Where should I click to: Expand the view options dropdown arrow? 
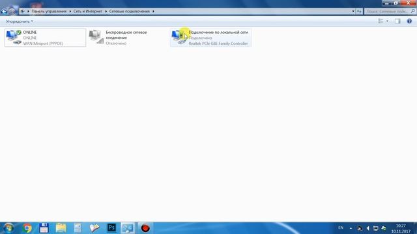coord(387,21)
